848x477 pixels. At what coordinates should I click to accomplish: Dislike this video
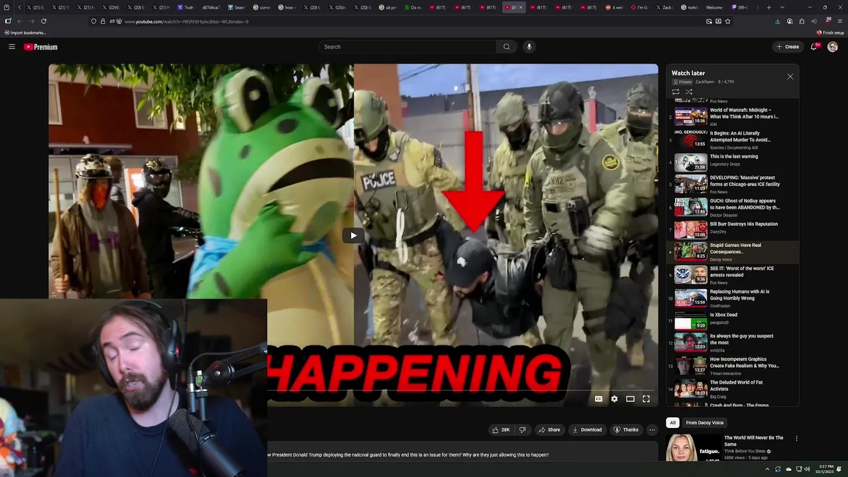(522, 430)
